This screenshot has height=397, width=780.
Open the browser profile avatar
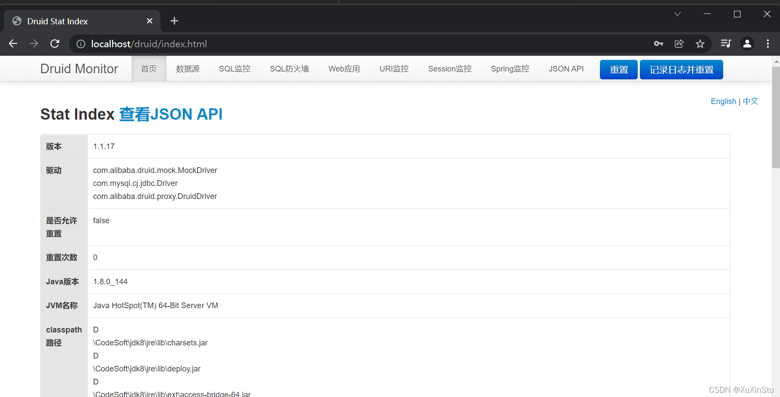747,44
